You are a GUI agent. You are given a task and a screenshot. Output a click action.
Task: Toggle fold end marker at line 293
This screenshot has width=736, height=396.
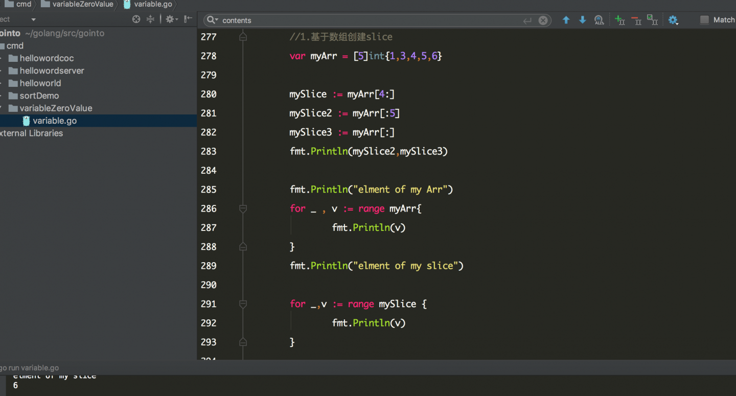click(x=243, y=342)
